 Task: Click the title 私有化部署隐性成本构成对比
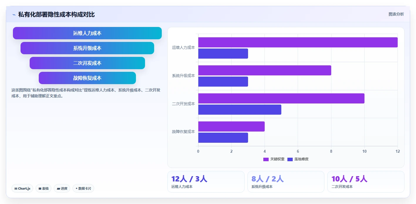(x=56, y=14)
